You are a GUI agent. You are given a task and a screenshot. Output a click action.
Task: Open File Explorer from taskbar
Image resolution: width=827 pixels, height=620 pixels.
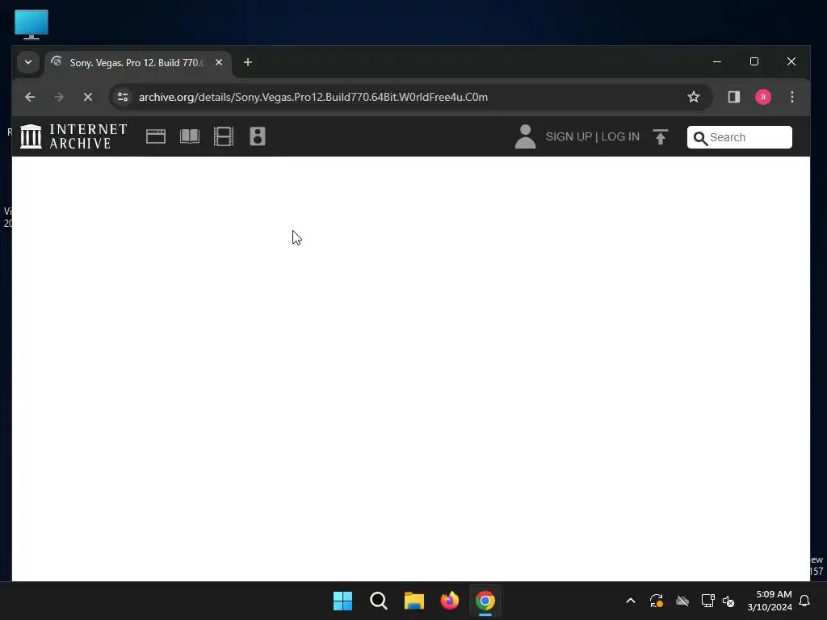[414, 601]
